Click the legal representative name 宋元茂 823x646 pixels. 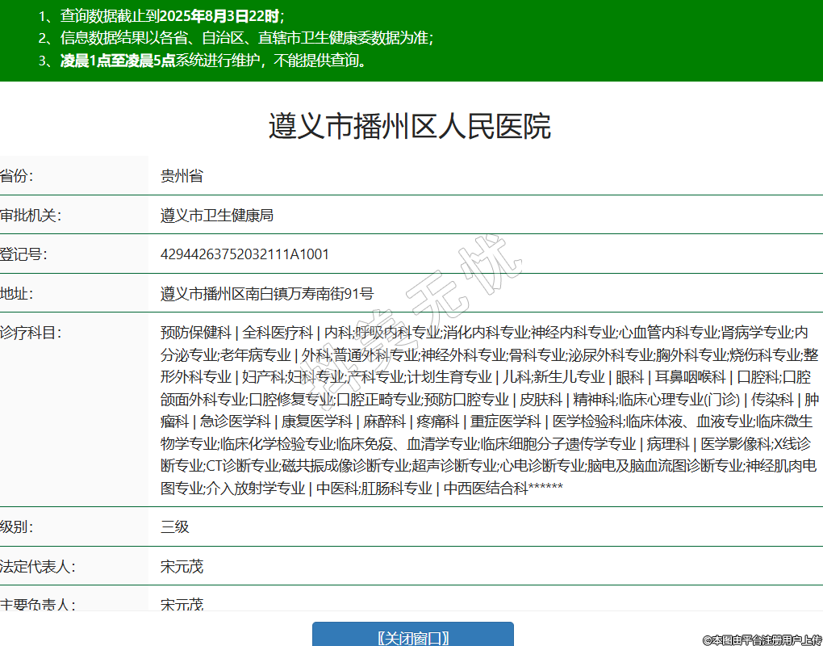(182, 567)
